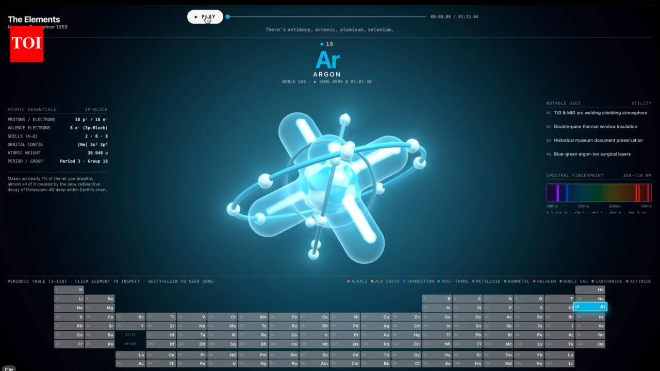Select Tungsten (W) cell
The image size is (660, 371).
point(222,335)
